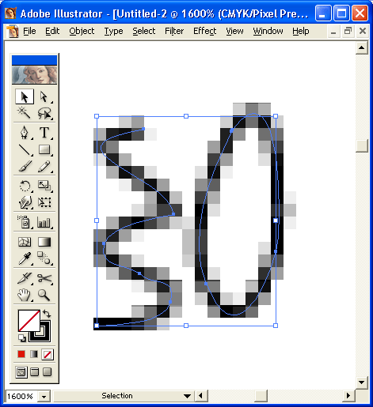
Task: Select the Pen tool
Action: click(25, 132)
